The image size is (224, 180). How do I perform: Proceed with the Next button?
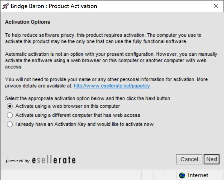click(x=212, y=159)
